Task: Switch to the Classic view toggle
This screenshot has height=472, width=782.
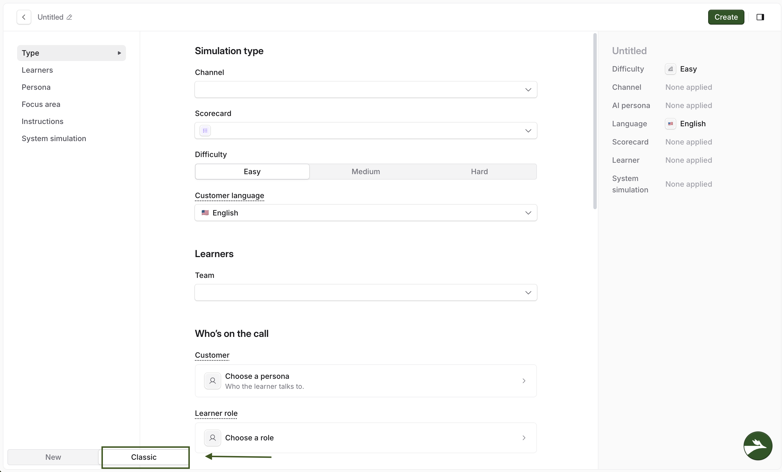Action: coord(144,457)
